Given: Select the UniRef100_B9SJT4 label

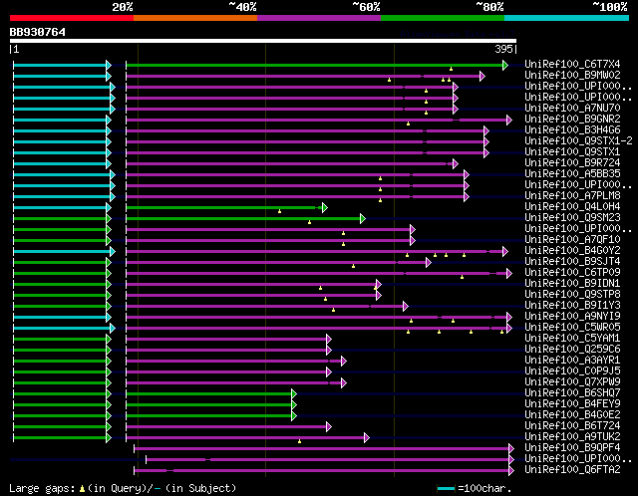Looking at the screenshot, I should tap(572, 261).
